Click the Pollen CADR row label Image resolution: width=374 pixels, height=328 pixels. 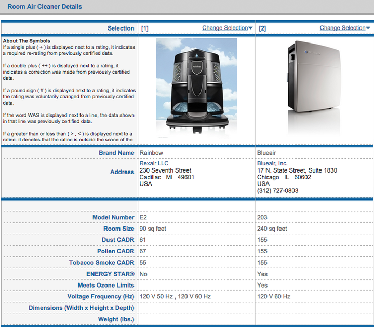point(115,251)
